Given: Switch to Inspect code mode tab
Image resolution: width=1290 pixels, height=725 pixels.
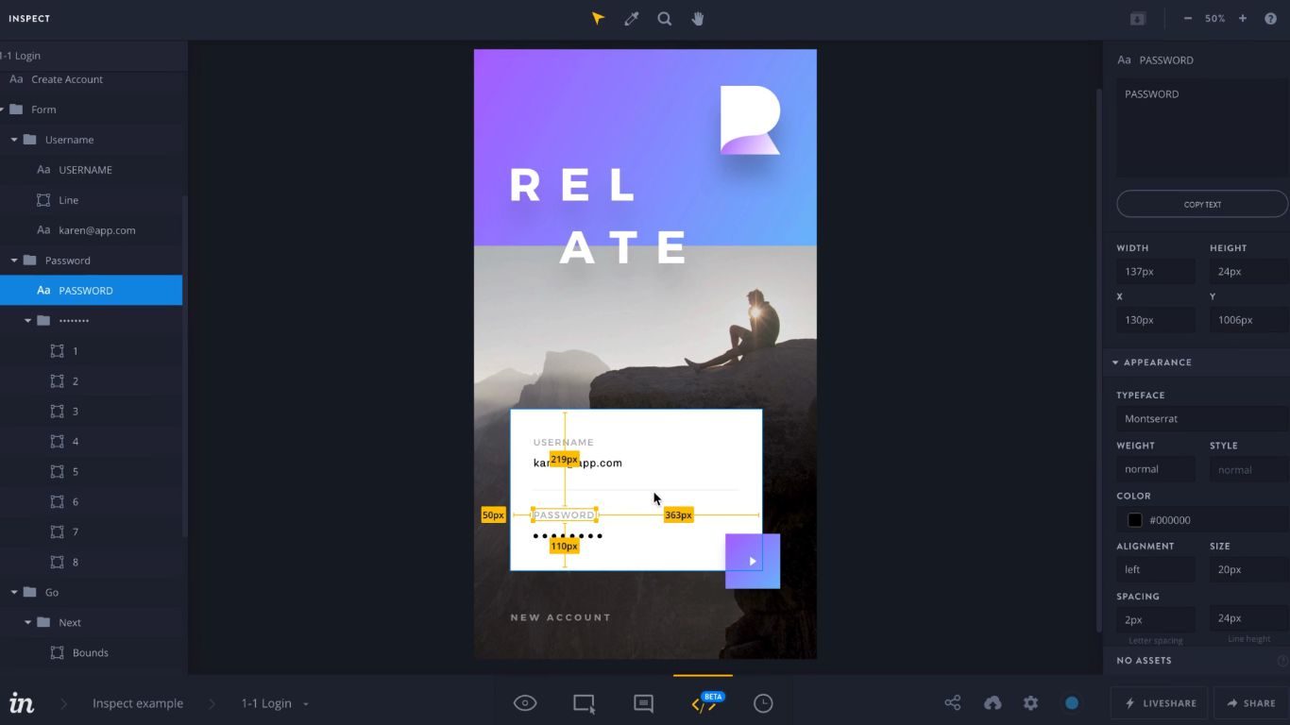Looking at the screenshot, I should [x=703, y=703].
